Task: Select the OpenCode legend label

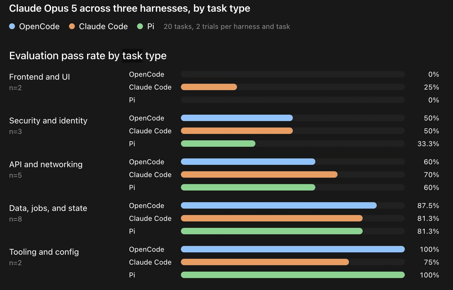Action: pyautogui.click(x=39, y=27)
